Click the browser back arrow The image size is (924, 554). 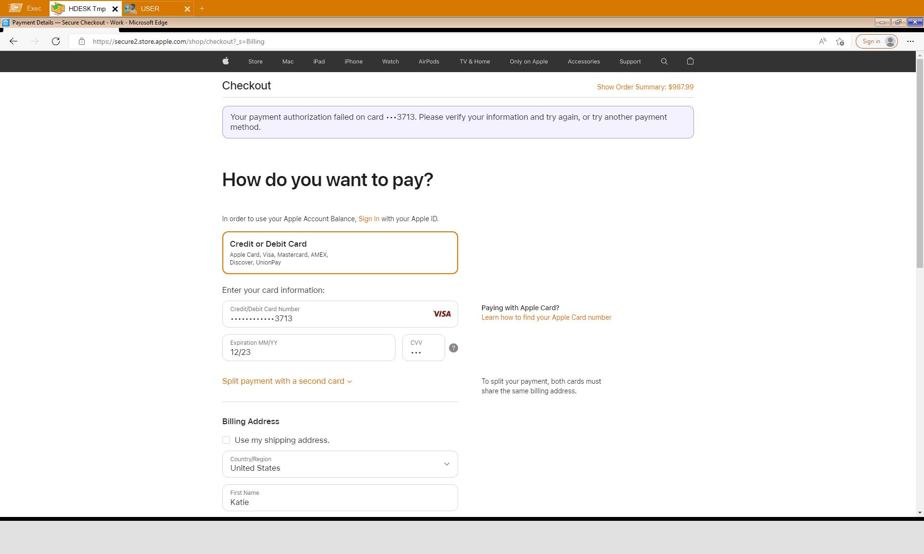coord(13,41)
